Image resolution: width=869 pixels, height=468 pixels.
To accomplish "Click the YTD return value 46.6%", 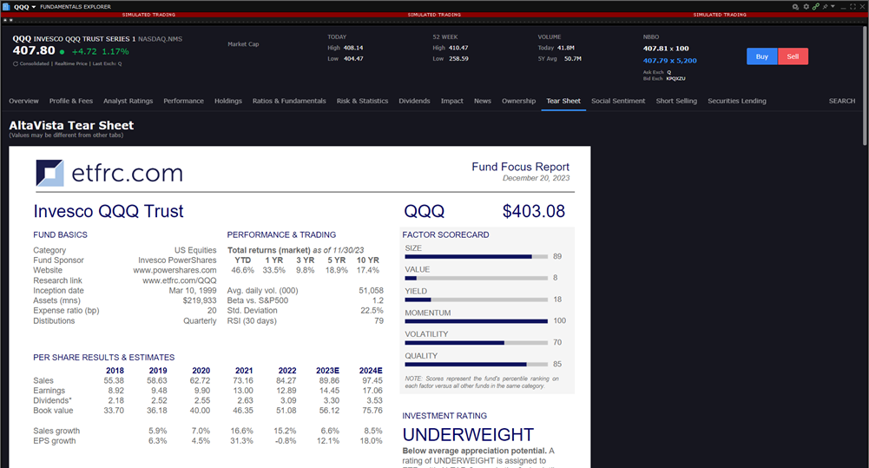I will (243, 271).
